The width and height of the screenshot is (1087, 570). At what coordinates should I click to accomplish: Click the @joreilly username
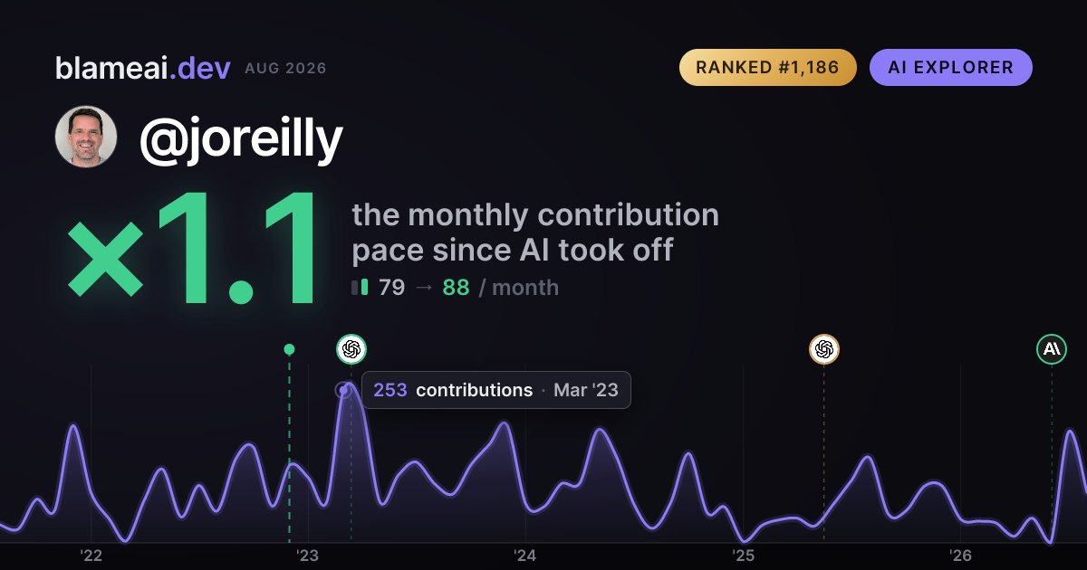tap(241, 139)
